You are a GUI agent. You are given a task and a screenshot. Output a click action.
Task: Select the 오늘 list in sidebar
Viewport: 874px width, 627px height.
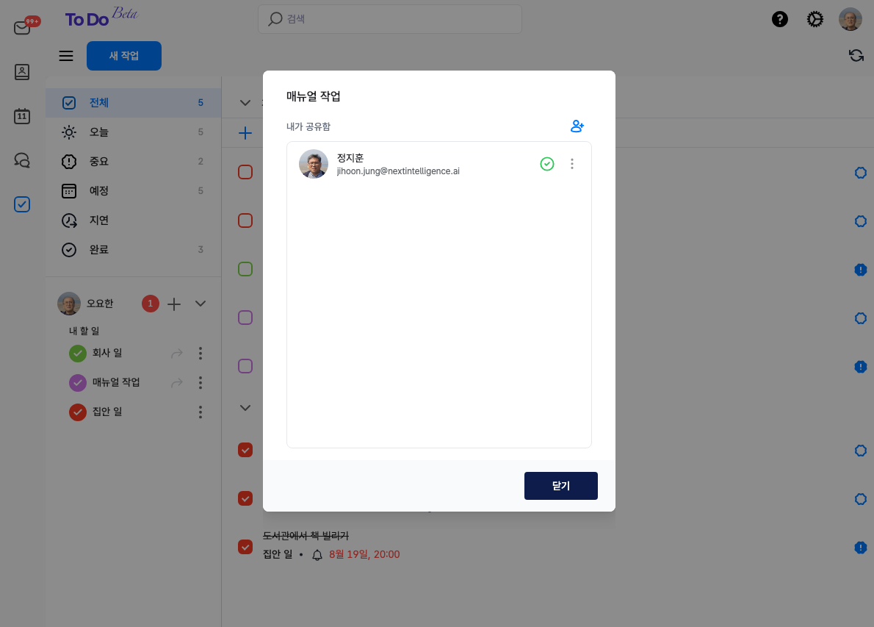(x=99, y=132)
